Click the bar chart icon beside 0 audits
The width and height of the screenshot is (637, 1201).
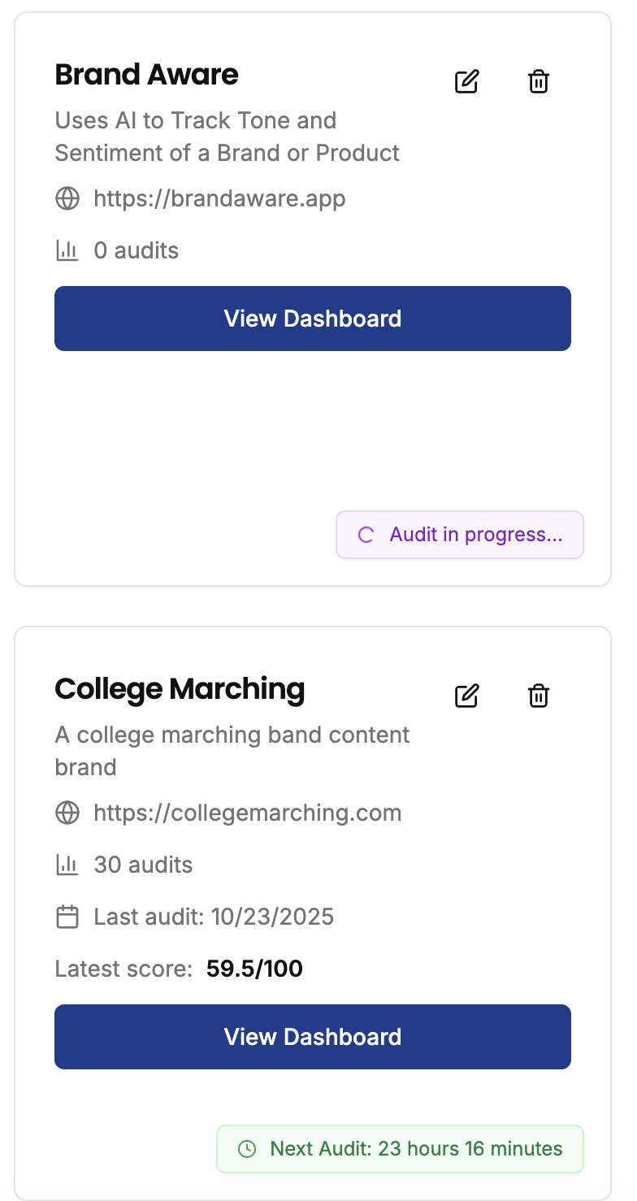(x=67, y=250)
